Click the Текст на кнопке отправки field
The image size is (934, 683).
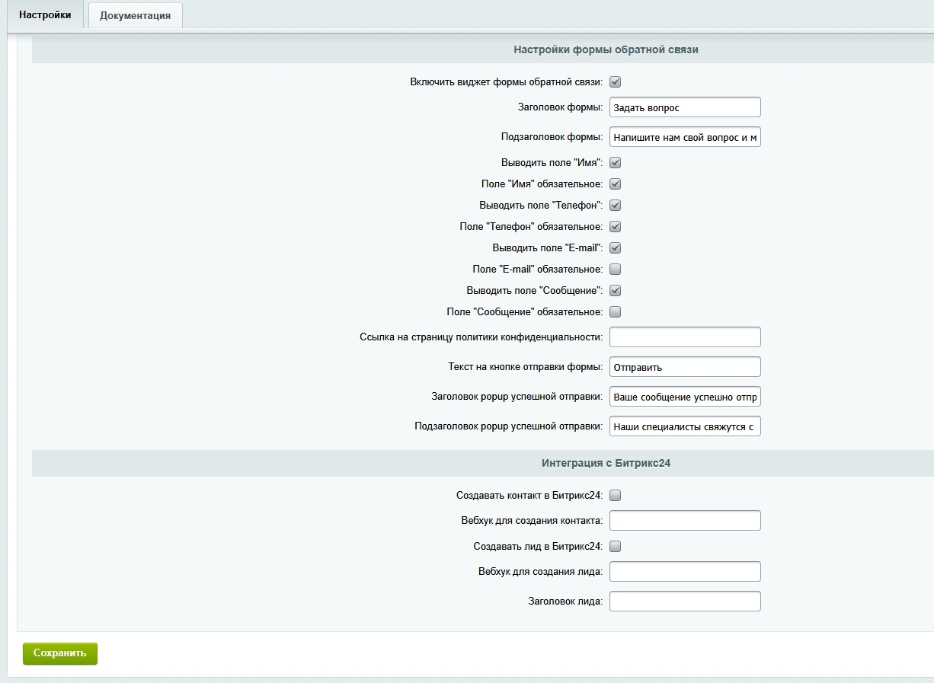tap(685, 367)
